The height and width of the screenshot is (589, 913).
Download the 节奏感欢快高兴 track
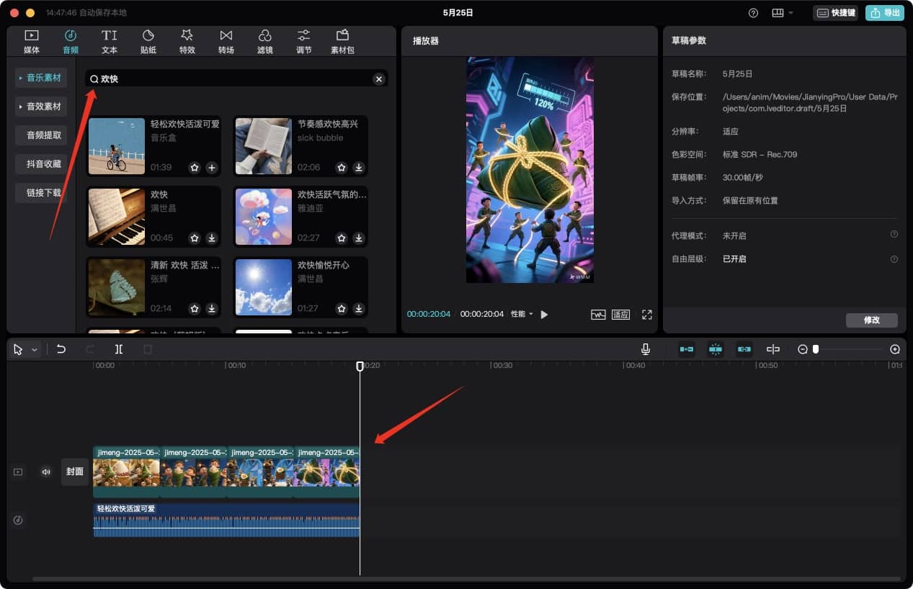pos(359,168)
